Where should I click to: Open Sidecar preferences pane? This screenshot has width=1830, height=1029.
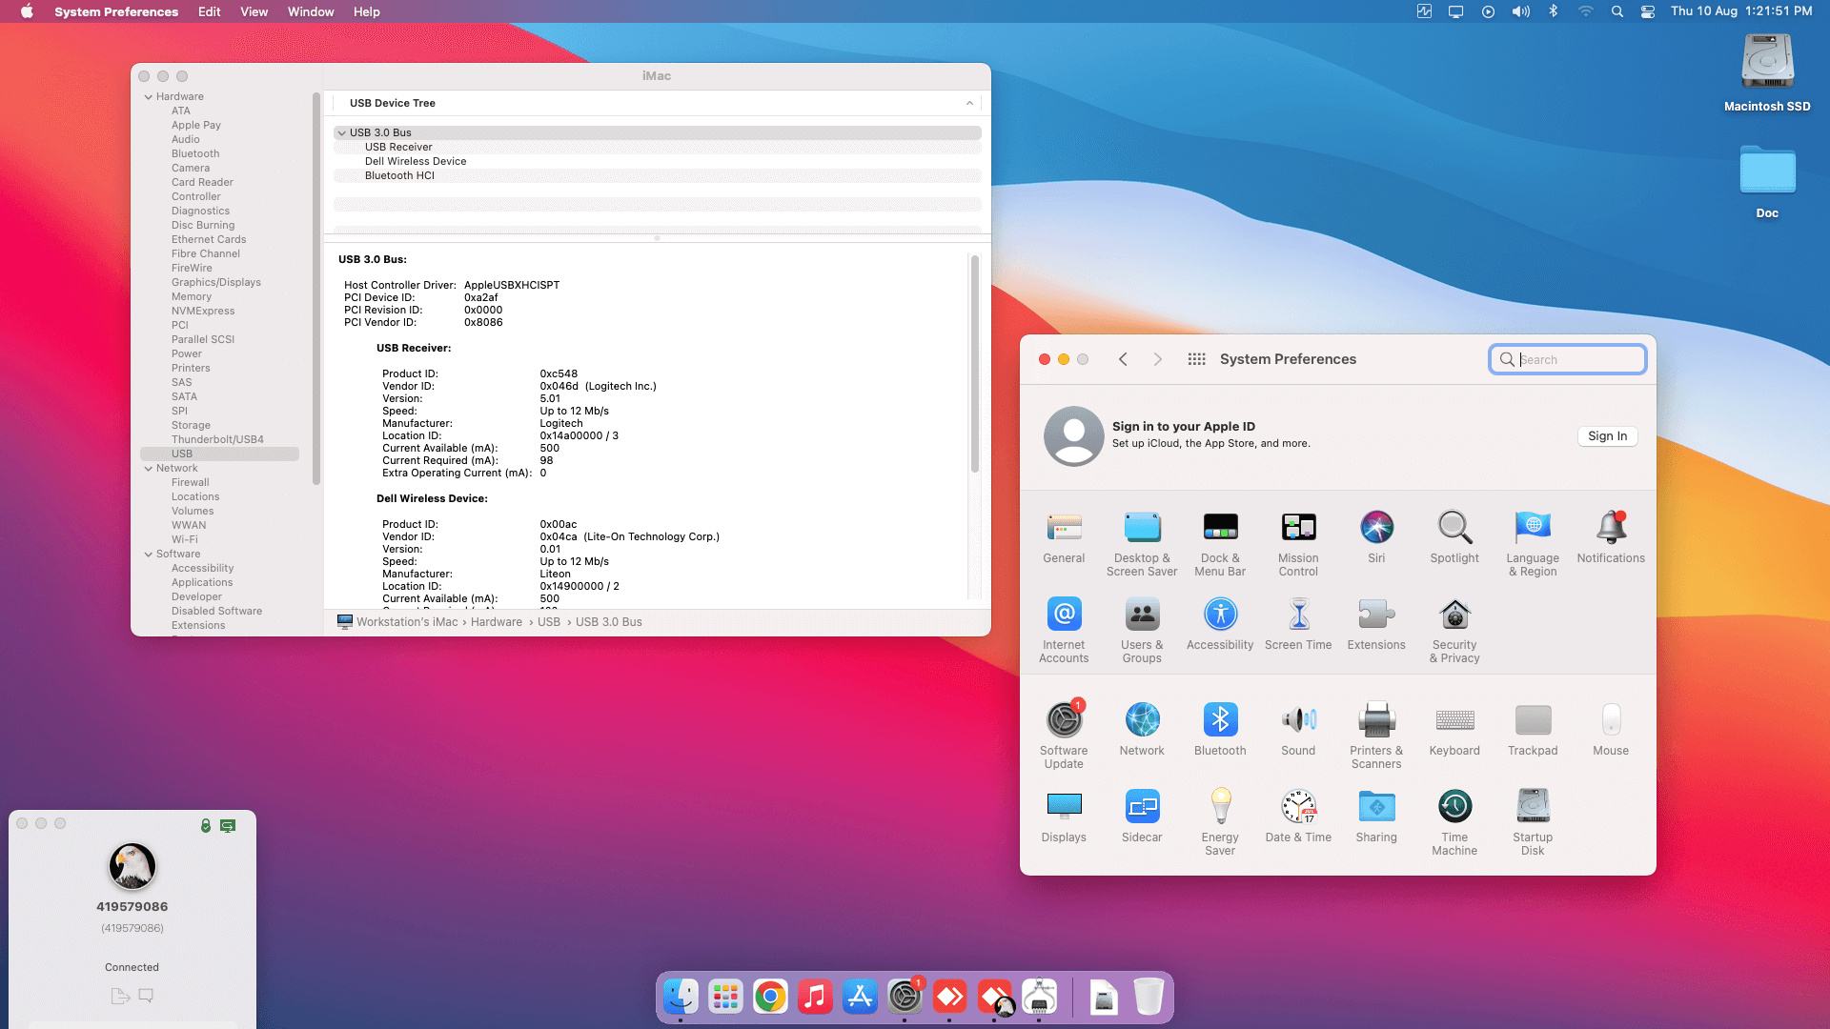[x=1142, y=817]
